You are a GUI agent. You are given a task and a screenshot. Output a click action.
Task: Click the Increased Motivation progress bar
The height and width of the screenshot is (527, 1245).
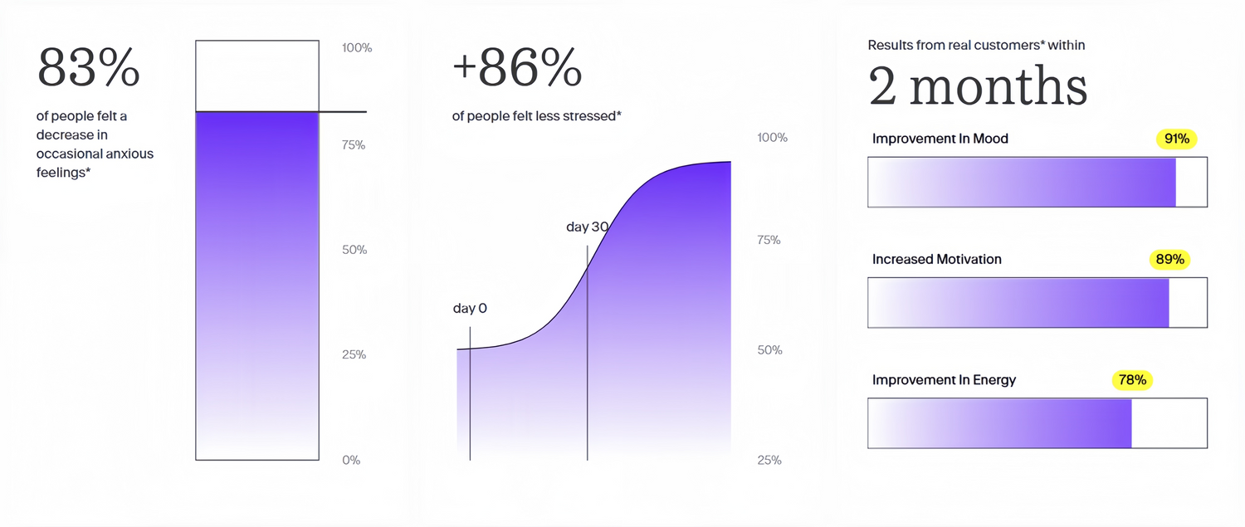tap(1037, 303)
